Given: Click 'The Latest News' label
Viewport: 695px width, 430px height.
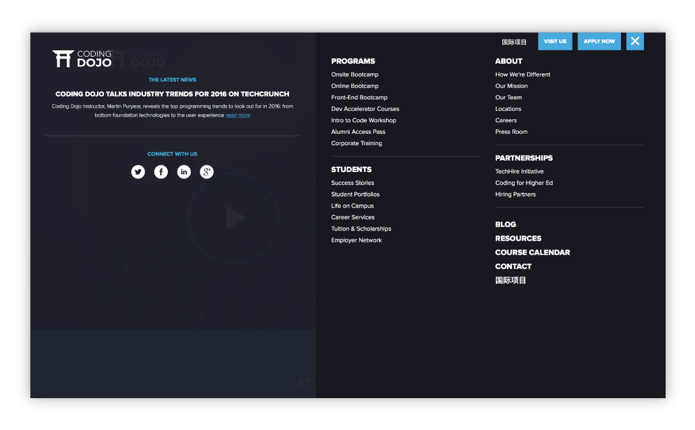Looking at the screenshot, I should click(172, 80).
